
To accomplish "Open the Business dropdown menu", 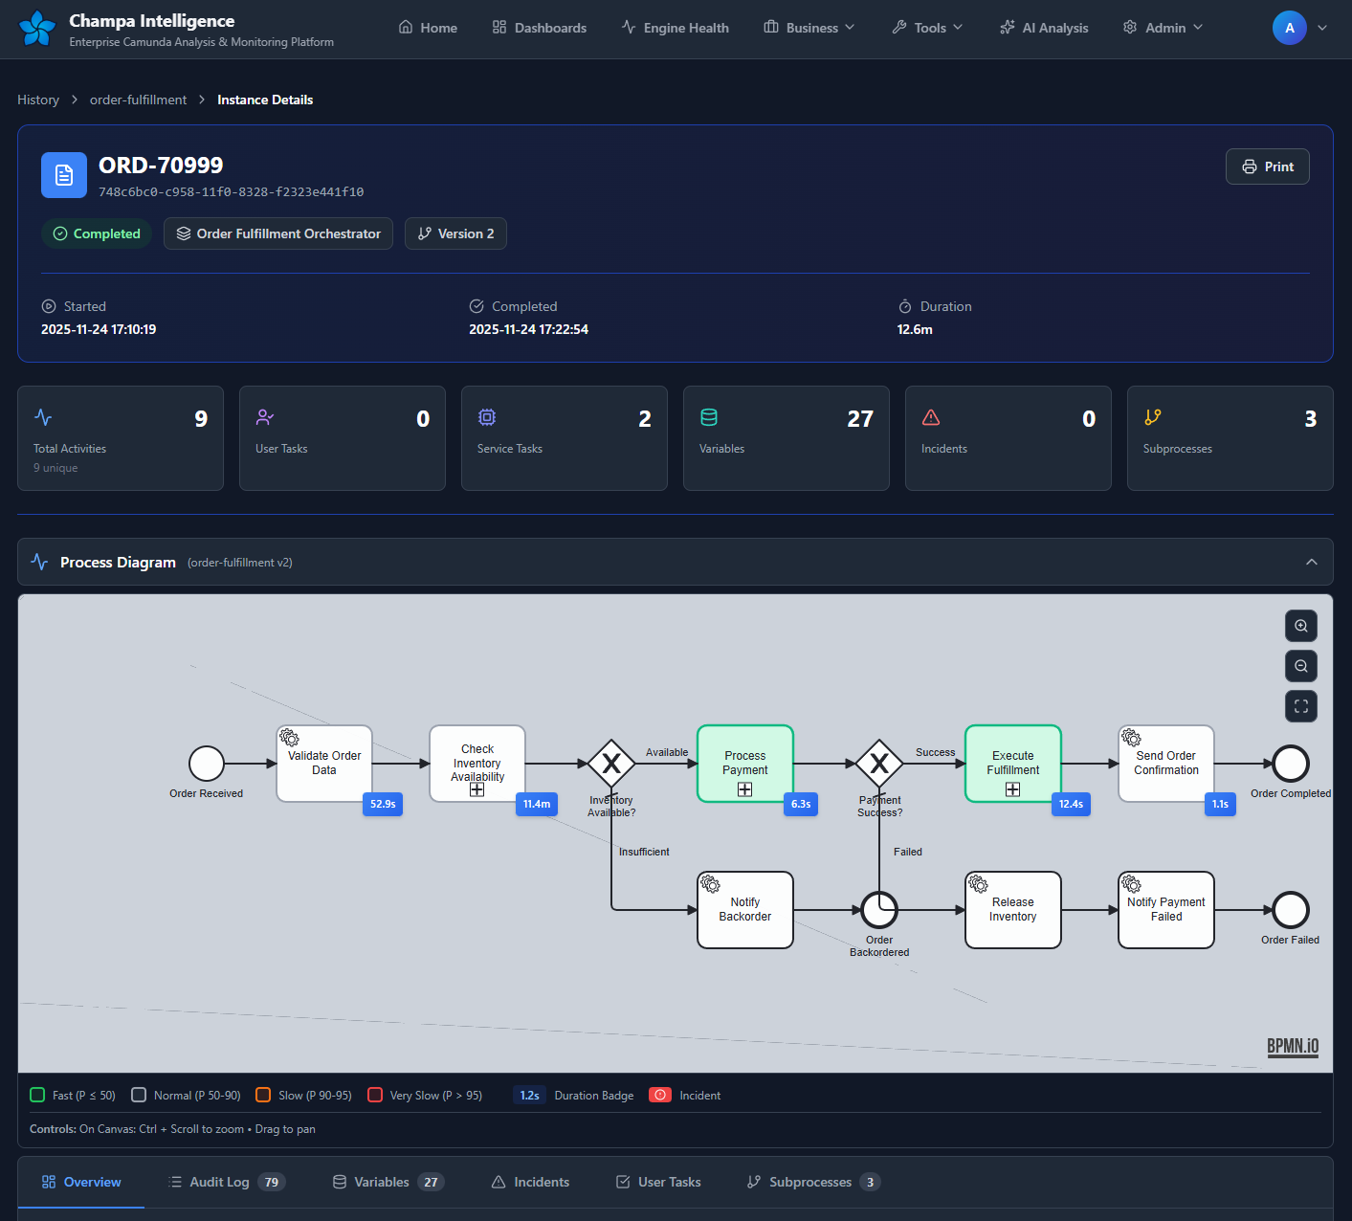I will pos(809,28).
